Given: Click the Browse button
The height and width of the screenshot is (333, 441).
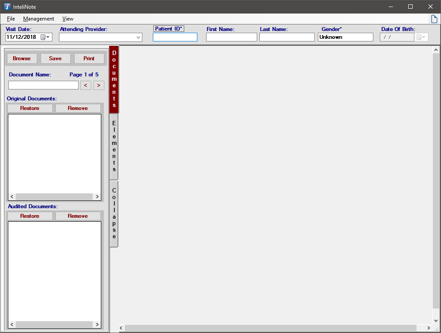Looking at the screenshot, I should click(x=22, y=58).
